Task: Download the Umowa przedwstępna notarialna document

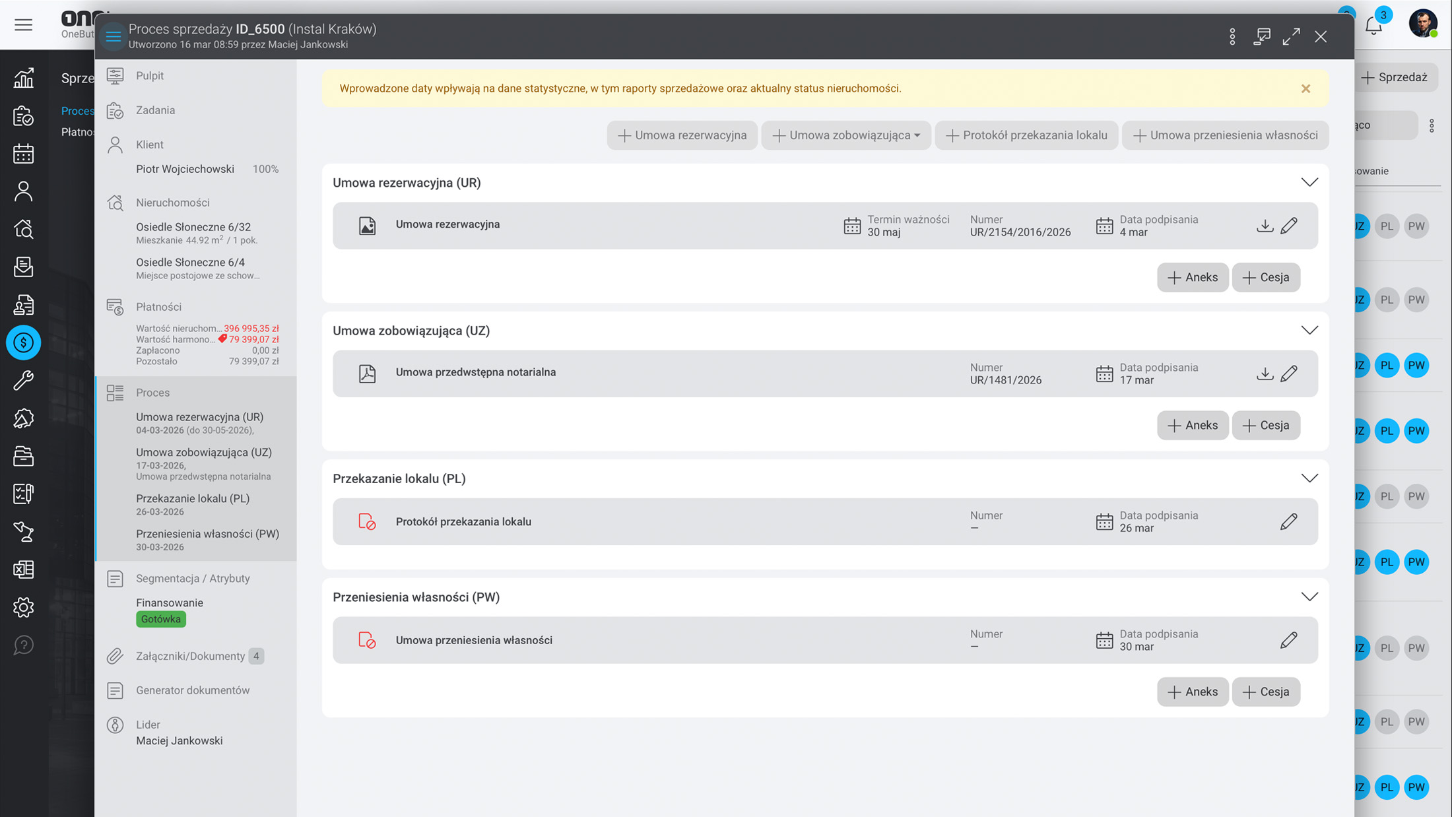Action: point(1265,374)
